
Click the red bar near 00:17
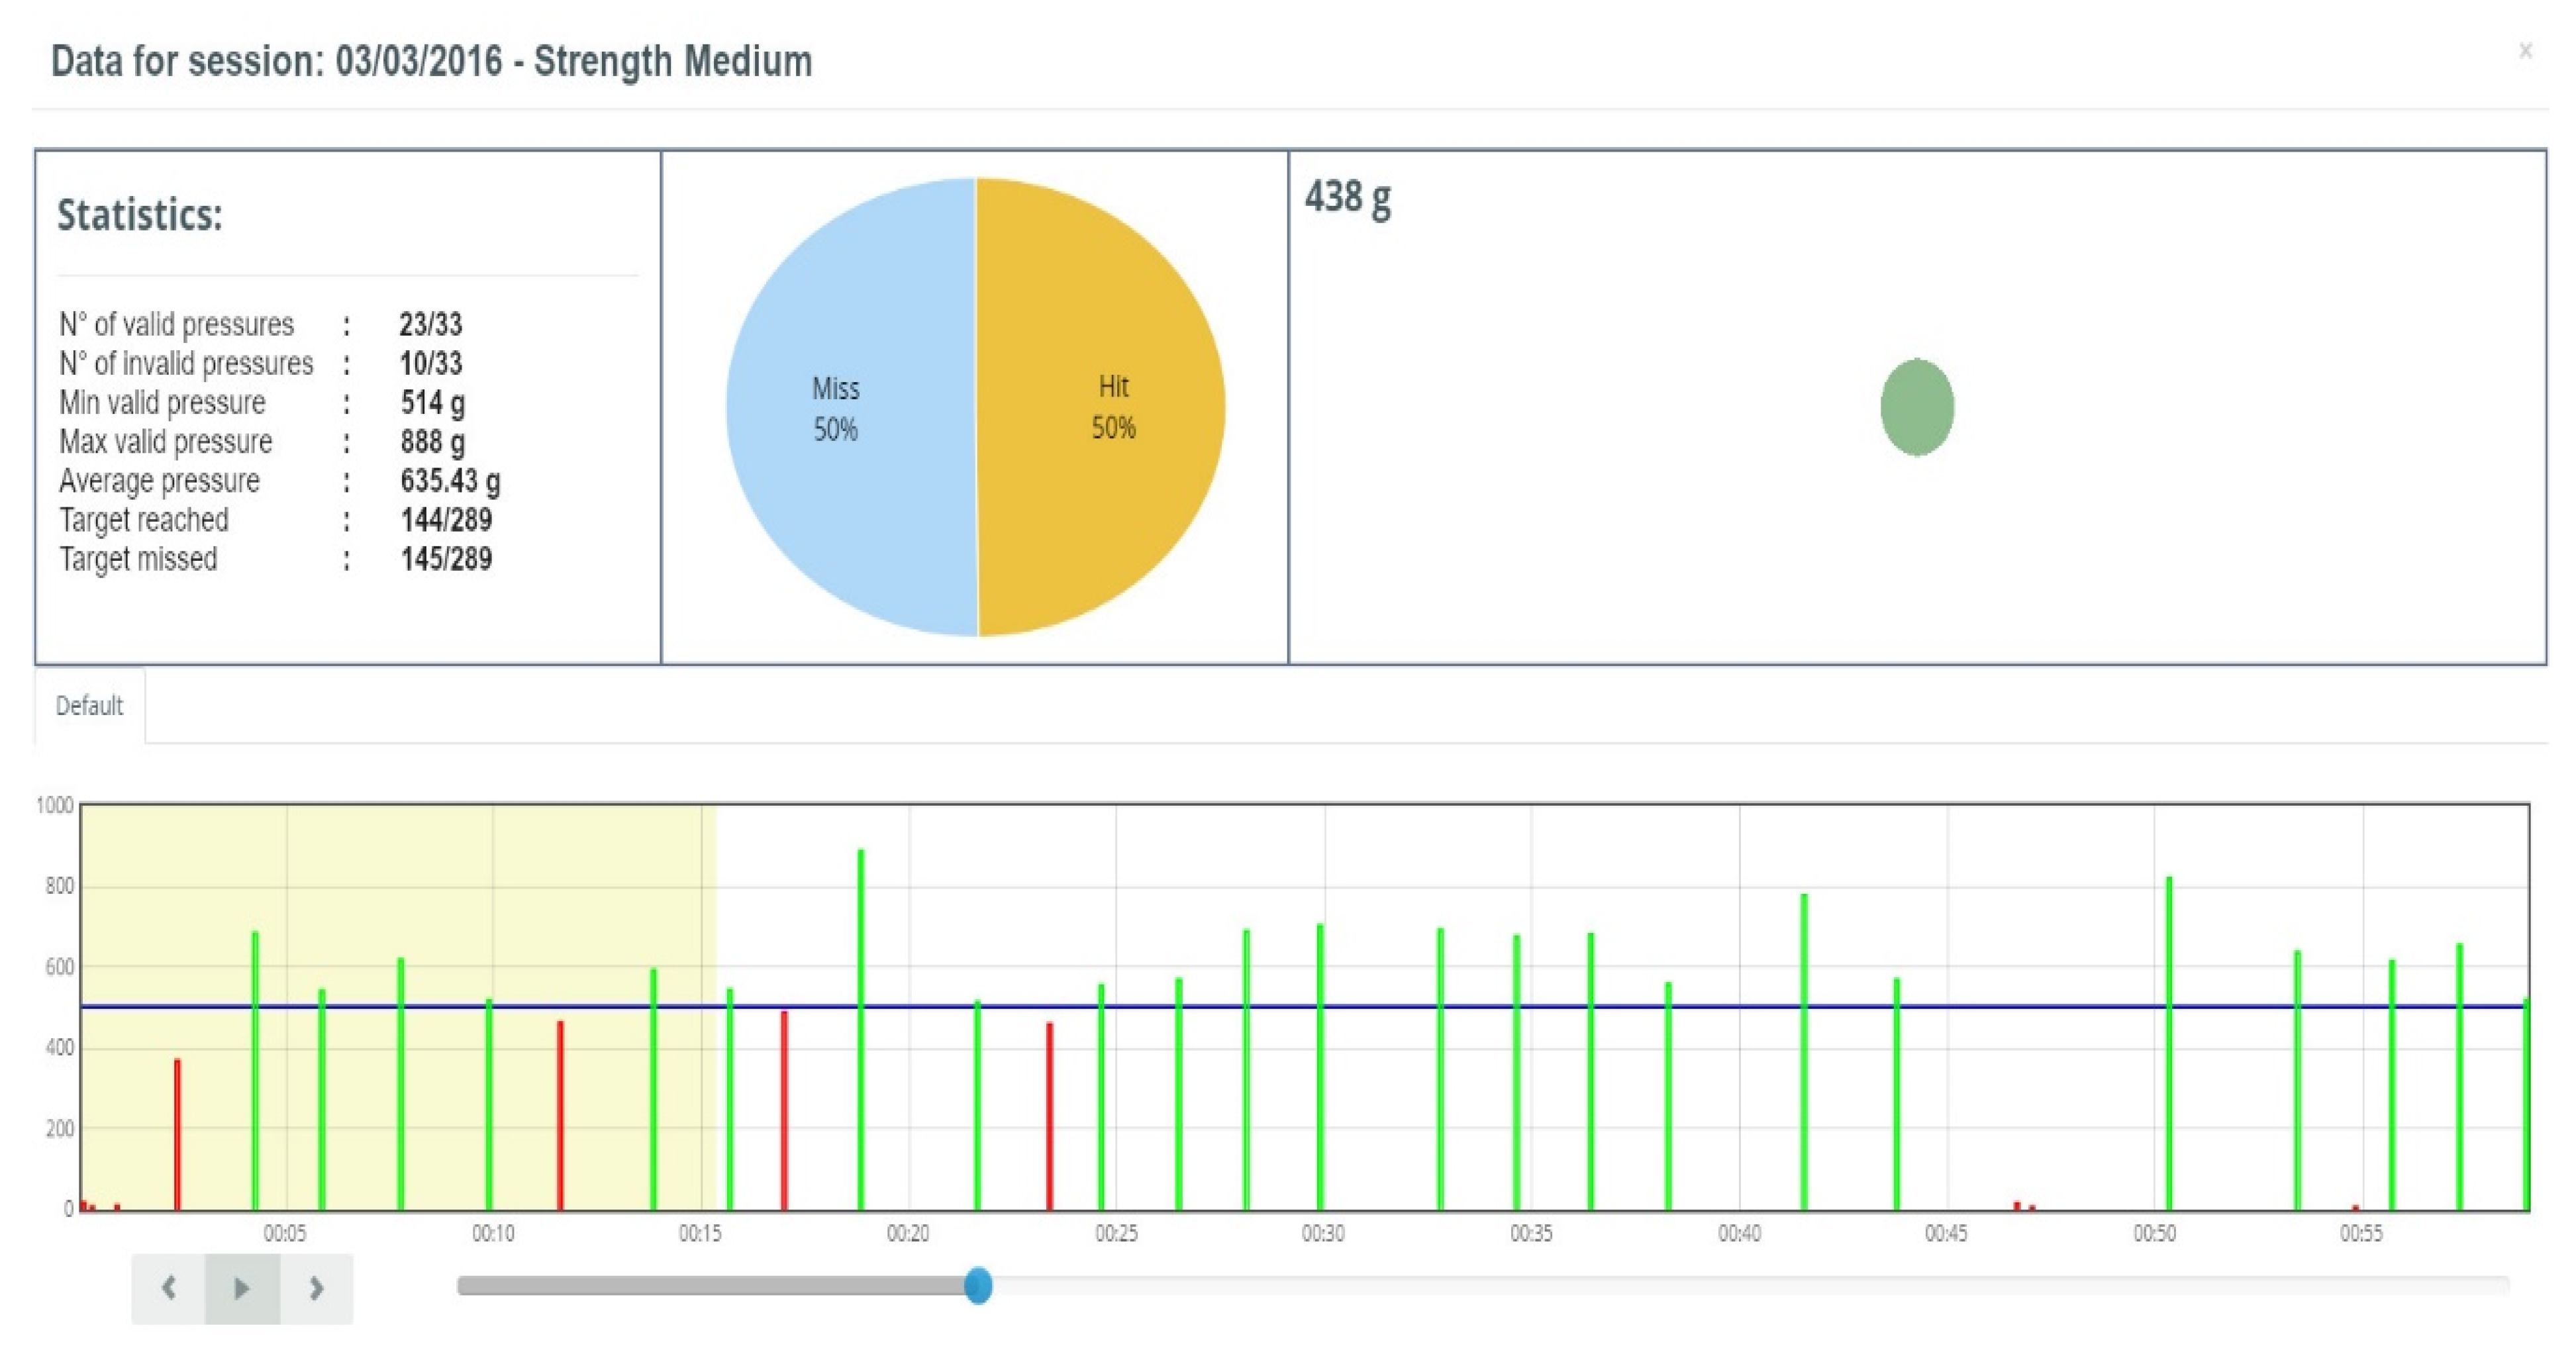(784, 1110)
